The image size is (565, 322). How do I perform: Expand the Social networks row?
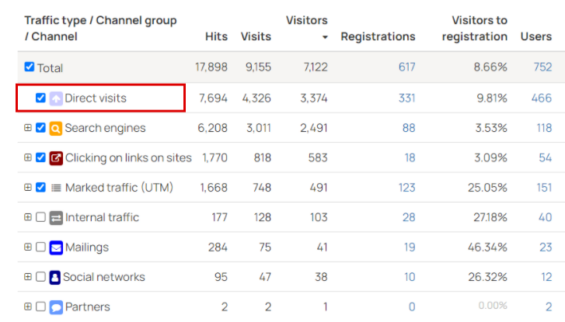pyautogui.click(x=28, y=277)
